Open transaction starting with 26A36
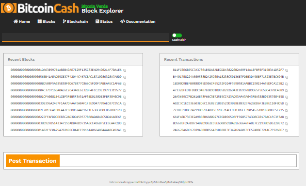This screenshot has width=306, height=186. (x=228, y=97)
